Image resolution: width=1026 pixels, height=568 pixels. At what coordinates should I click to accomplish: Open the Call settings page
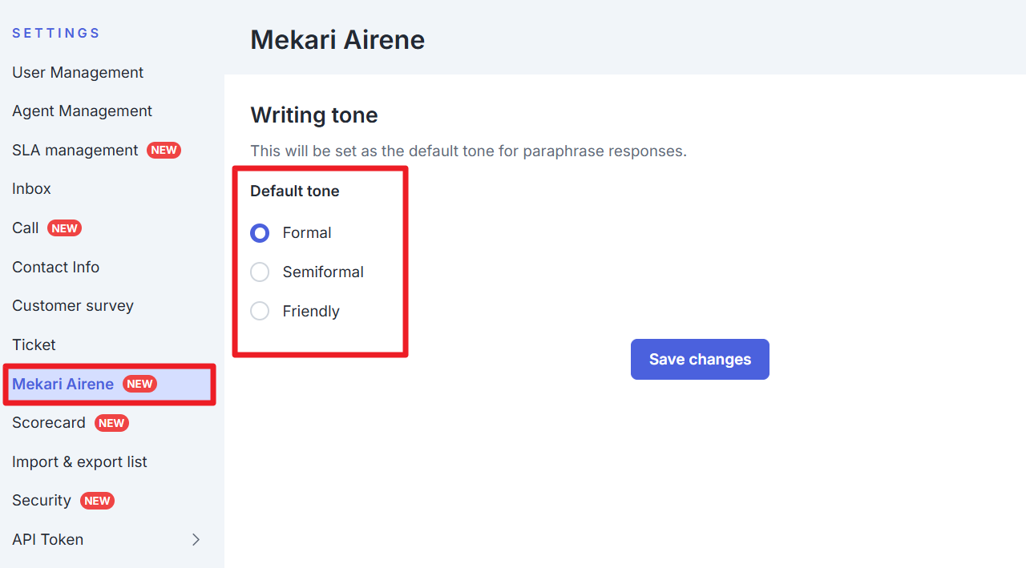26,228
